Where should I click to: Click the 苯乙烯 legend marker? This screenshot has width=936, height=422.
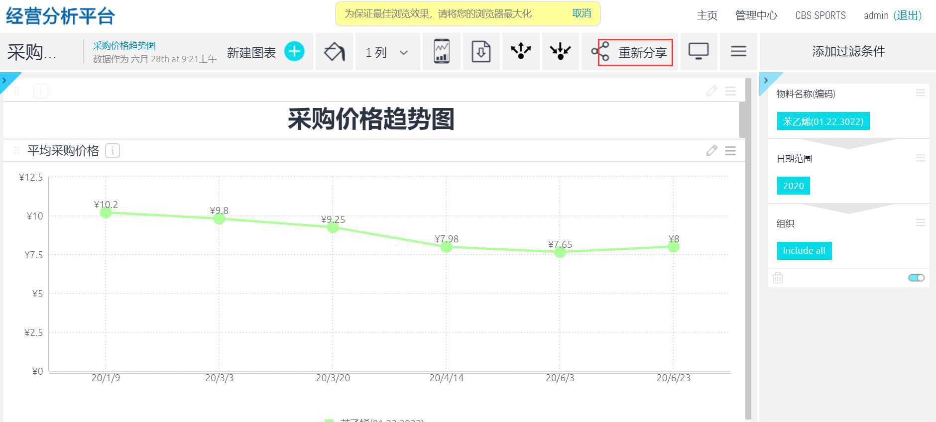coord(329,421)
